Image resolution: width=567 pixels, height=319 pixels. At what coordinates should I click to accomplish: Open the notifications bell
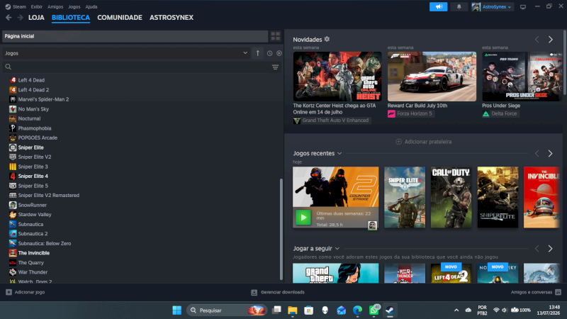pos(459,7)
